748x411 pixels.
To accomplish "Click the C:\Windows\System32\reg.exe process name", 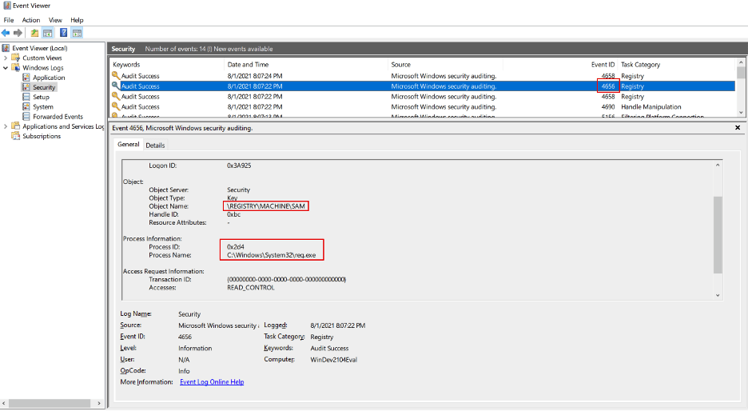I will 272,255.
